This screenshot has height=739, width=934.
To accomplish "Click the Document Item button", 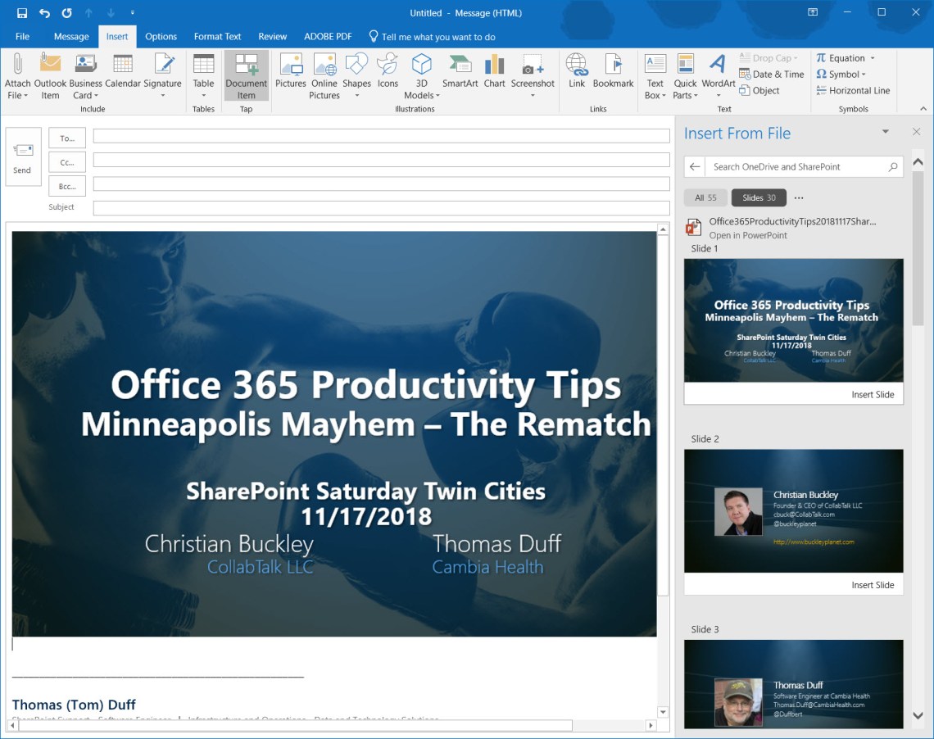I will [x=246, y=76].
